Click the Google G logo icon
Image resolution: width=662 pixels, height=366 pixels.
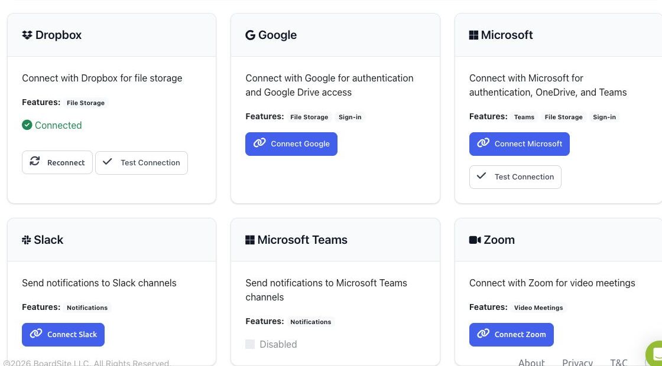(251, 35)
